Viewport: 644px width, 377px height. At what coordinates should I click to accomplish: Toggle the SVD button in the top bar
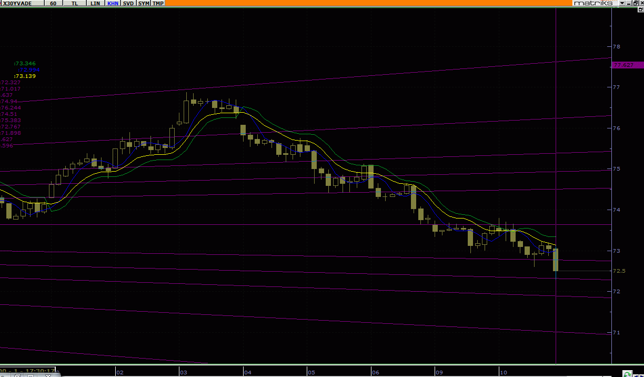click(x=128, y=3)
